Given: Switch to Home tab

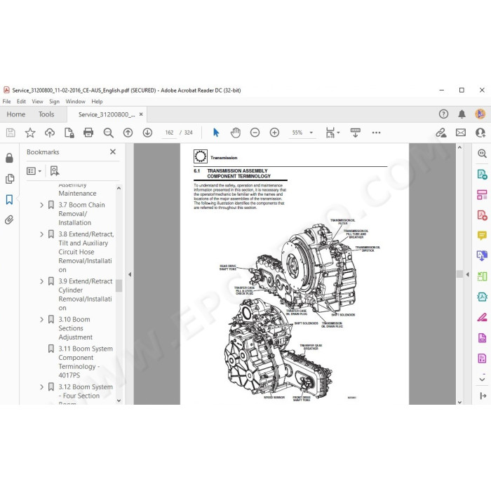Looking at the screenshot, I should pyautogui.click(x=16, y=114).
